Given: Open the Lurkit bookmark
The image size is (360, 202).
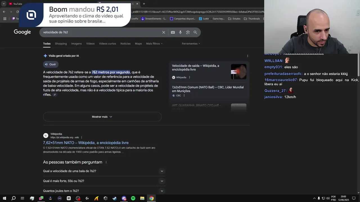Looking at the screenshot, I should 204,19.
